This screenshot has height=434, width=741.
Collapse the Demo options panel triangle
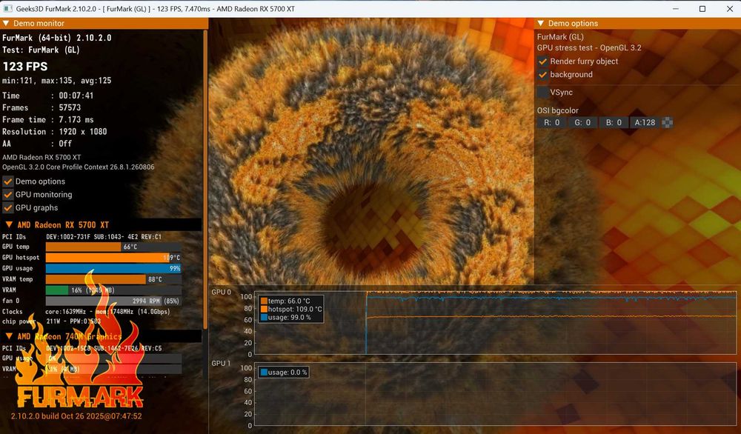pyautogui.click(x=541, y=23)
